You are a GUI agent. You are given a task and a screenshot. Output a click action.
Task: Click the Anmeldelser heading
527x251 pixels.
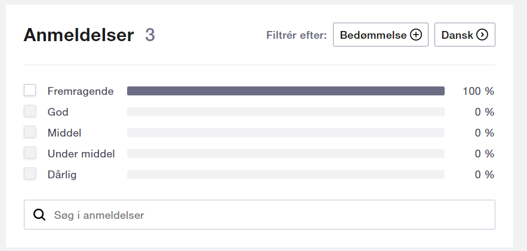coord(78,35)
